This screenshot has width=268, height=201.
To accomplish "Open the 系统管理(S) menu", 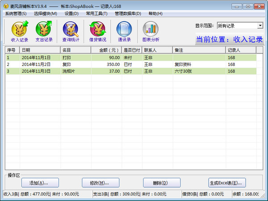I will (16, 14).
